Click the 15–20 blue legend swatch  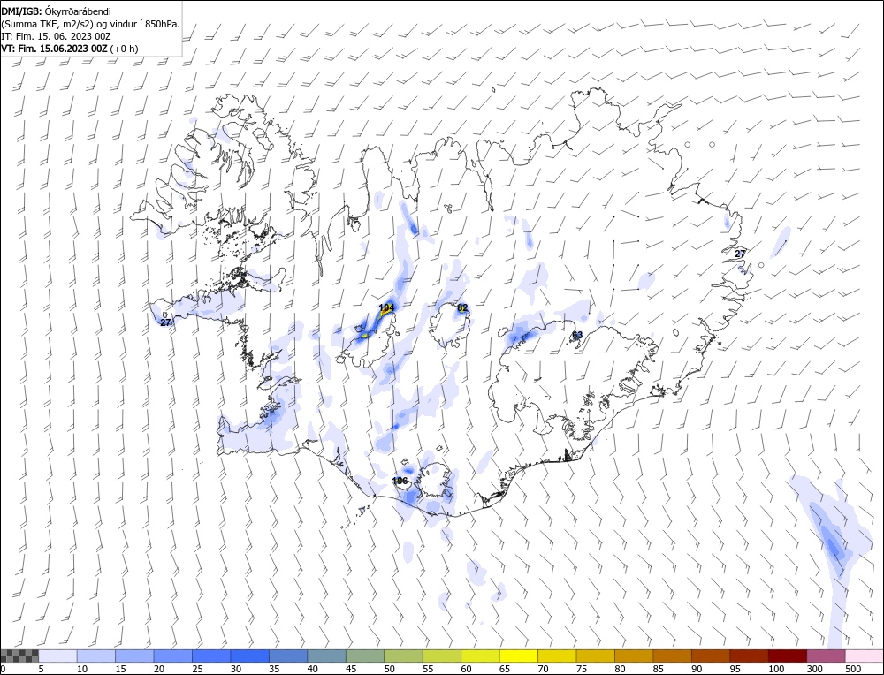point(134,656)
